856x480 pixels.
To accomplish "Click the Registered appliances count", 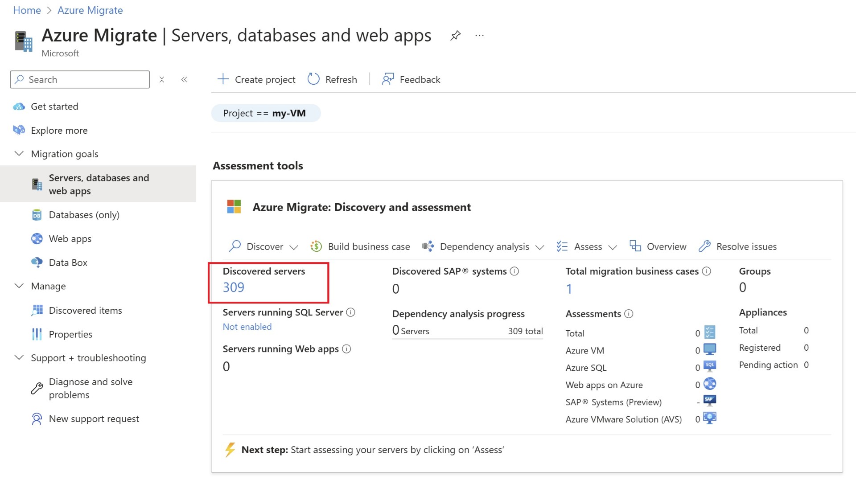I will click(x=806, y=348).
